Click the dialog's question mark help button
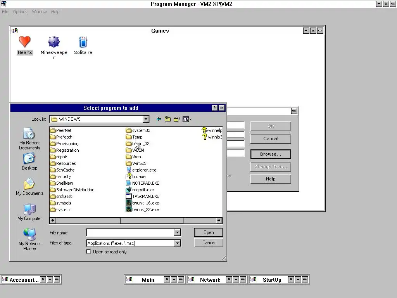Viewport: 397px width, 298px height. [x=214, y=108]
